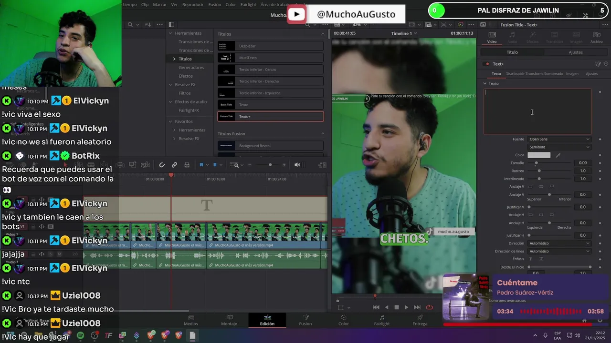The height and width of the screenshot is (343, 611).
Task: Play the viewer in reverse
Action: click(387, 307)
